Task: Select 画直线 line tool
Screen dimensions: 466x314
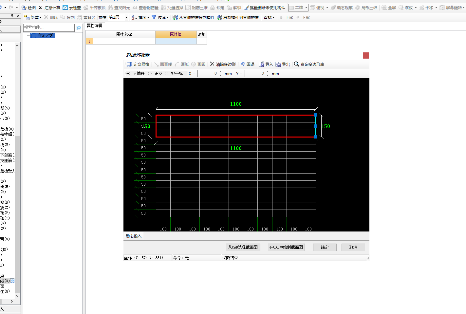Action: tap(163, 64)
